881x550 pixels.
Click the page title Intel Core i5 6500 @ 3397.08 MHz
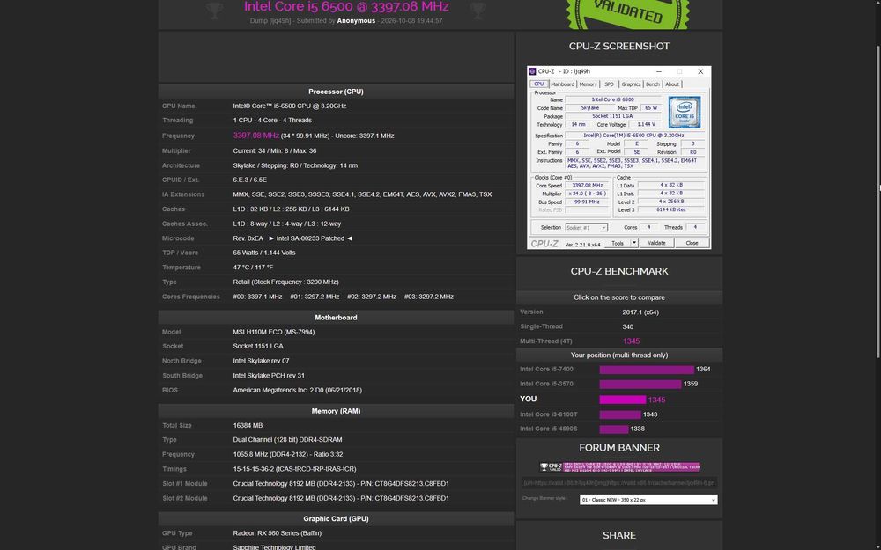(x=346, y=7)
